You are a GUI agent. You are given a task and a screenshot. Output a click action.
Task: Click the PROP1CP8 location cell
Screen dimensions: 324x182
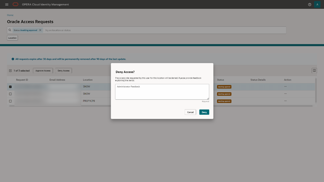(x=89, y=101)
